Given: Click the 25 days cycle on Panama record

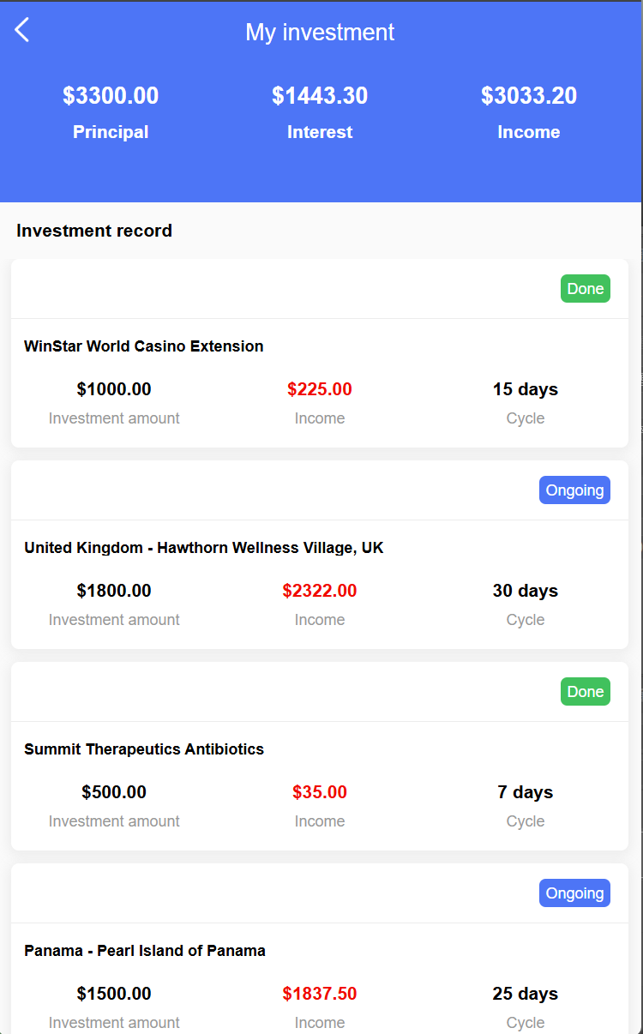Looking at the screenshot, I should (526, 993).
